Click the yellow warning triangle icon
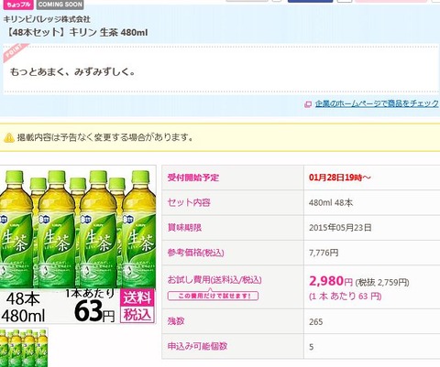 [x=9, y=137]
